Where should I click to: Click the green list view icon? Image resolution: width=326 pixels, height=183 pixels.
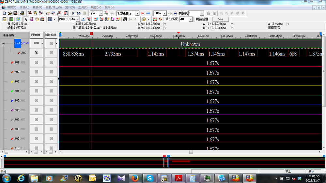pyautogui.click(x=11, y=19)
